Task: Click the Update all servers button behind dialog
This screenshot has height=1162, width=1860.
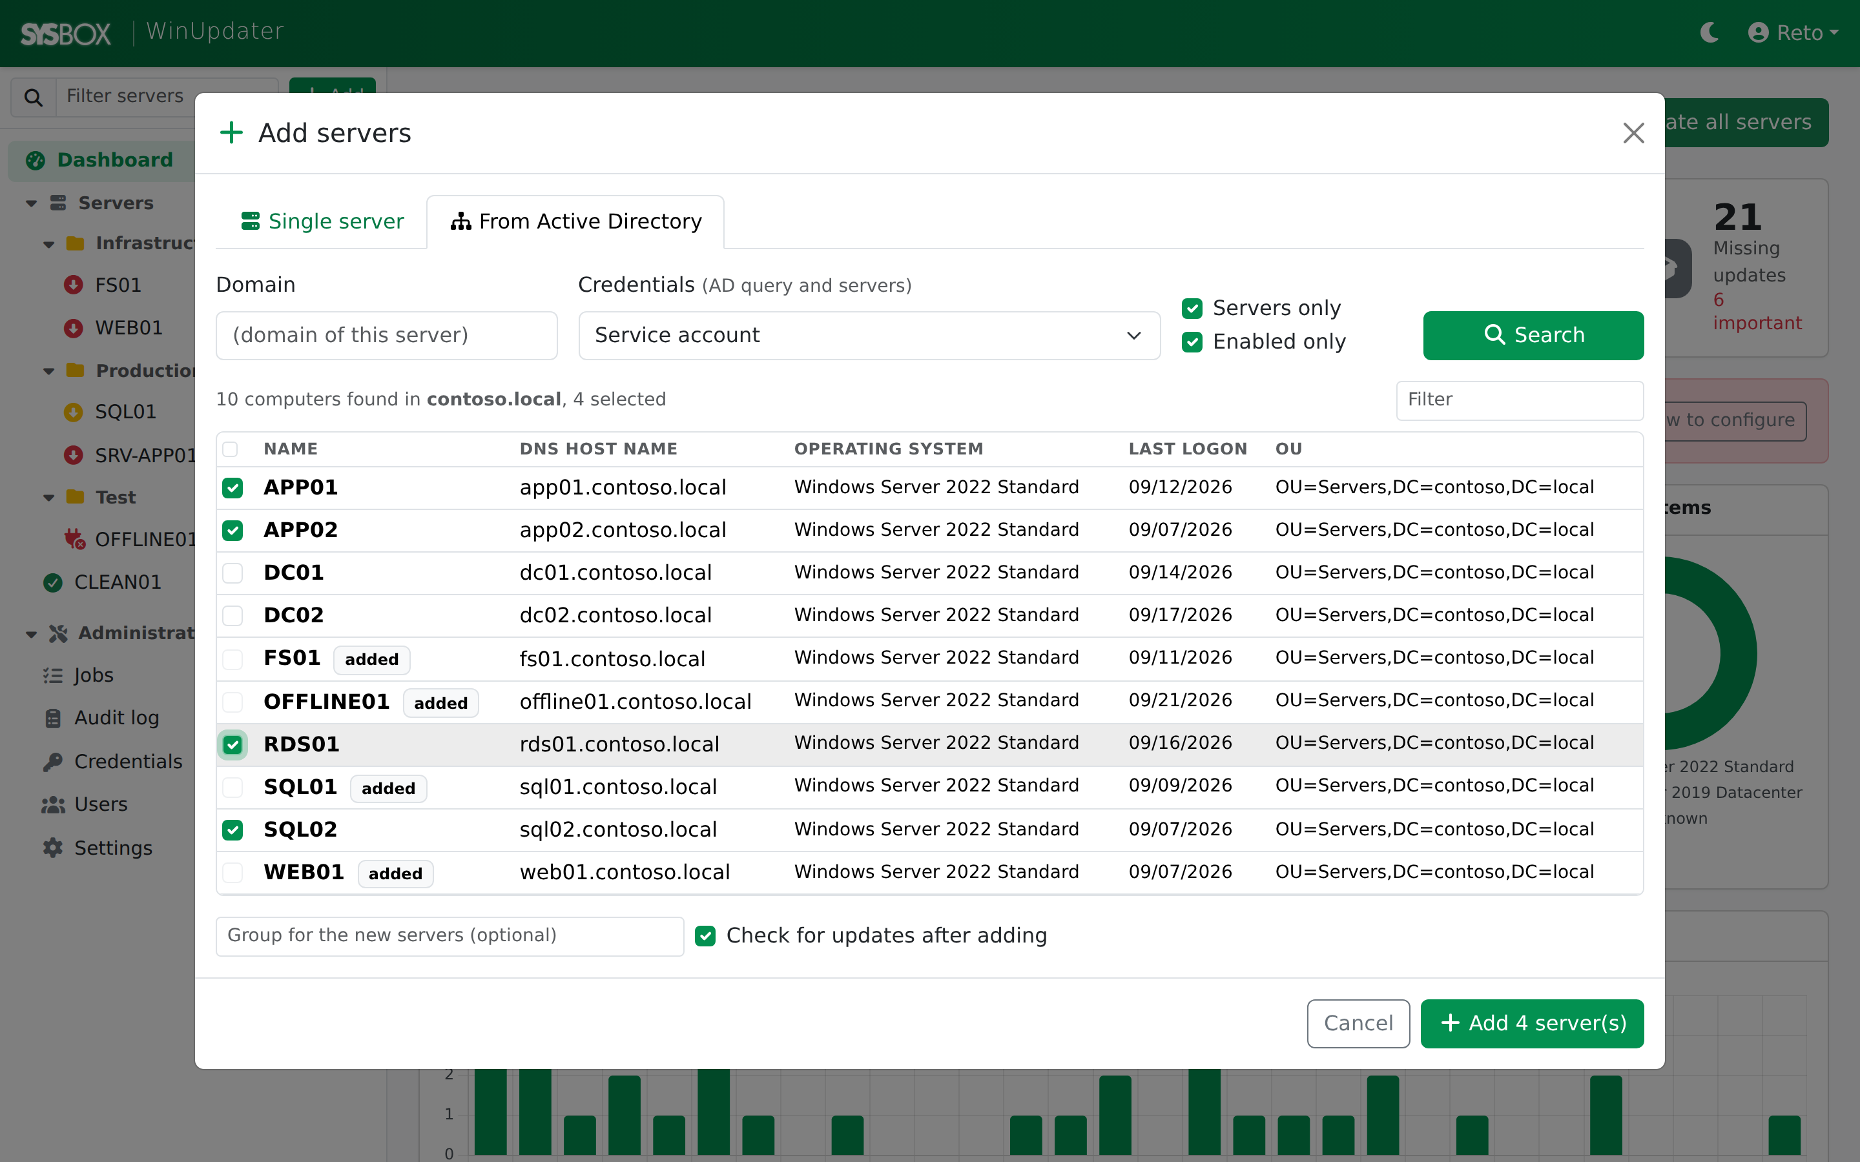Action: coord(1746,122)
